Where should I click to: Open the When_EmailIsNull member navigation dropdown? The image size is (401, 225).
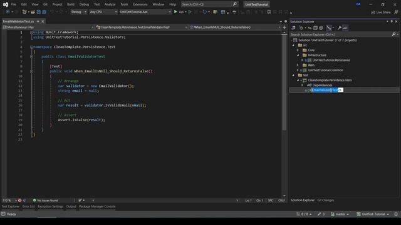pos(235,27)
